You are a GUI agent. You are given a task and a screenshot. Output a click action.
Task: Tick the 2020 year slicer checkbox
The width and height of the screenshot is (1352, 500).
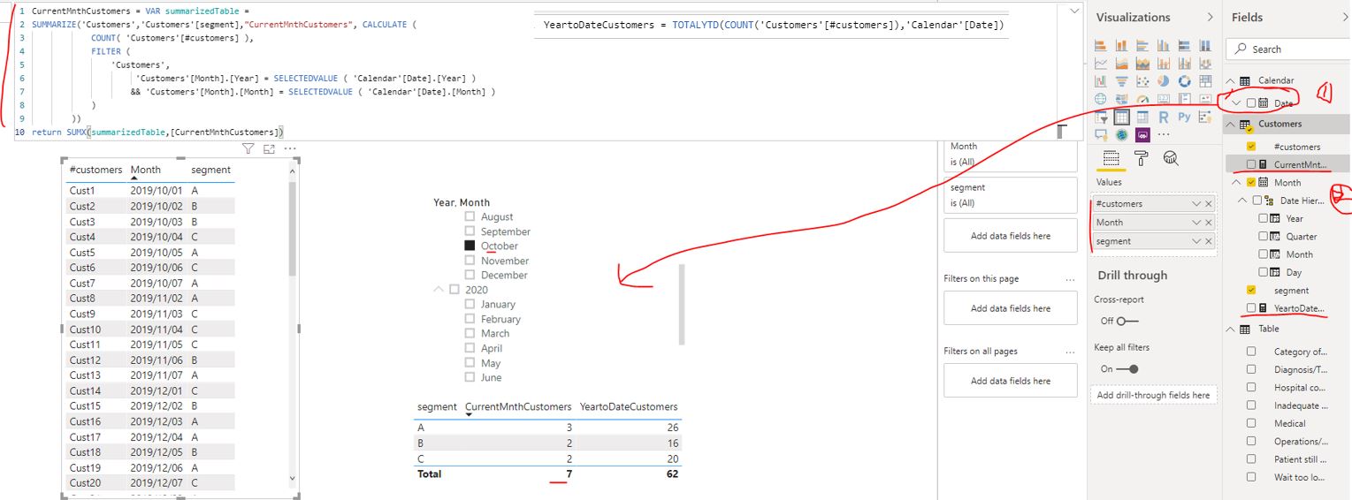point(454,290)
